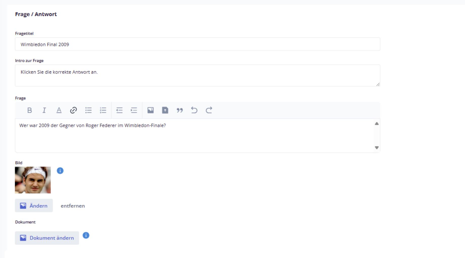Focus the Fragetitel input field
Image resolution: width=465 pixels, height=258 pixels.
198,44
